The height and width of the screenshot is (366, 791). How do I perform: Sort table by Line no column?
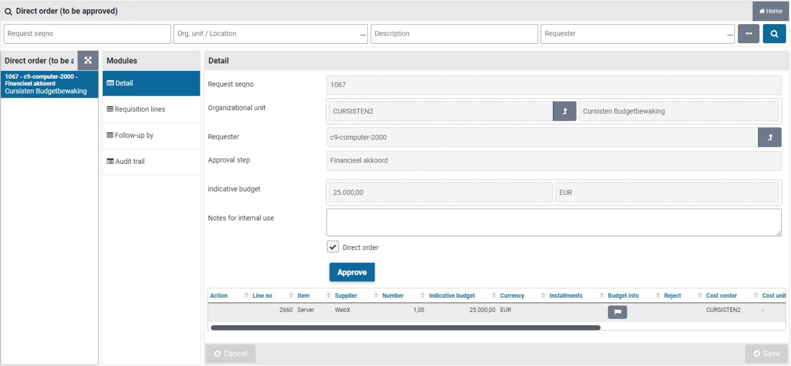(262, 296)
